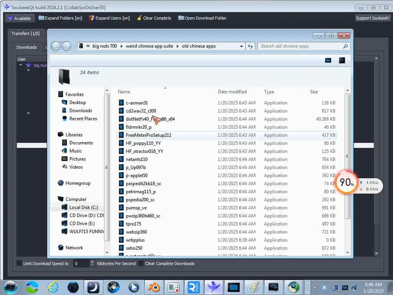Open Music library in navigation pane
Image resolution: width=393 pixels, height=295 pixels.
coord(76,151)
